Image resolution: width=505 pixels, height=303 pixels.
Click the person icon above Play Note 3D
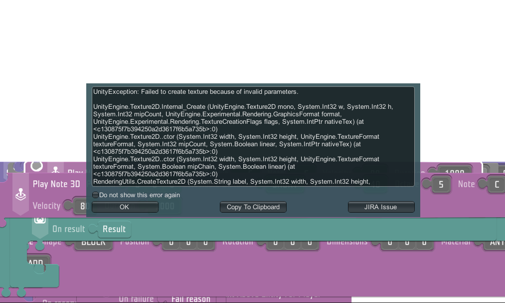click(55, 170)
